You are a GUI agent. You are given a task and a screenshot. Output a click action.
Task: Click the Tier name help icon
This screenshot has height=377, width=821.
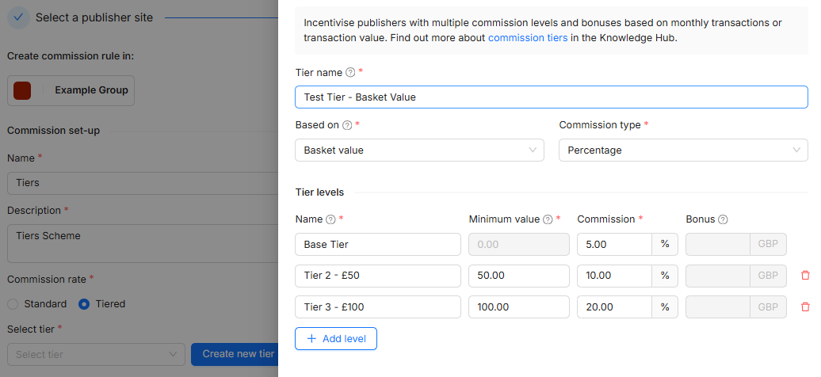(x=350, y=73)
